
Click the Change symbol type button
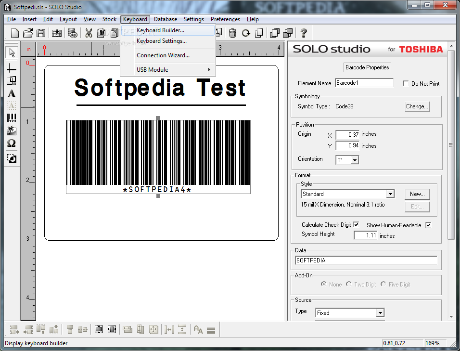(x=417, y=106)
